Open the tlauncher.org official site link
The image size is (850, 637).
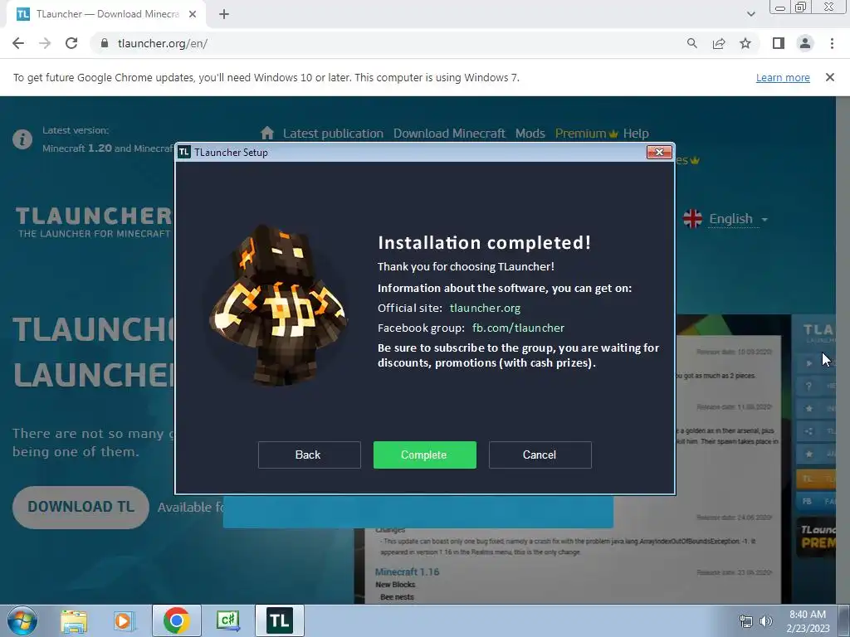pyautogui.click(x=485, y=309)
